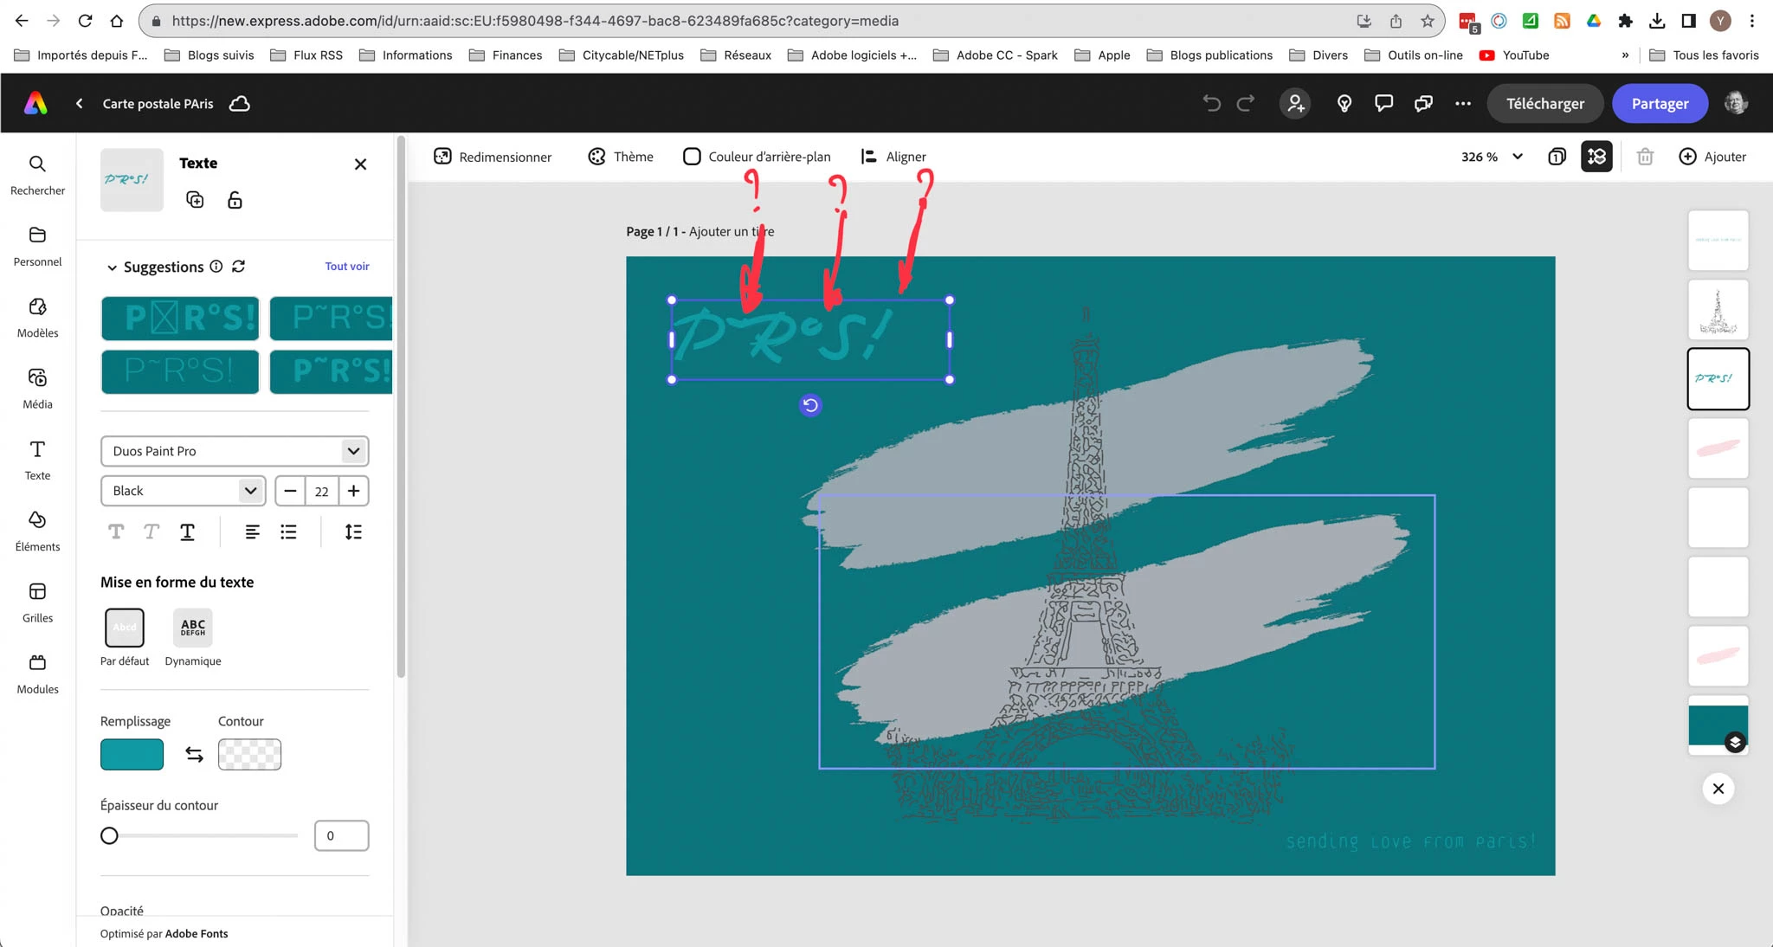The width and height of the screenshot is (1773, 947).
Task: Open the comments speech bubble icon
Action: [1383, 103]
